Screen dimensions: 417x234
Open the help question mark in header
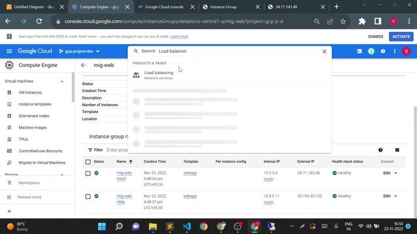382,51
